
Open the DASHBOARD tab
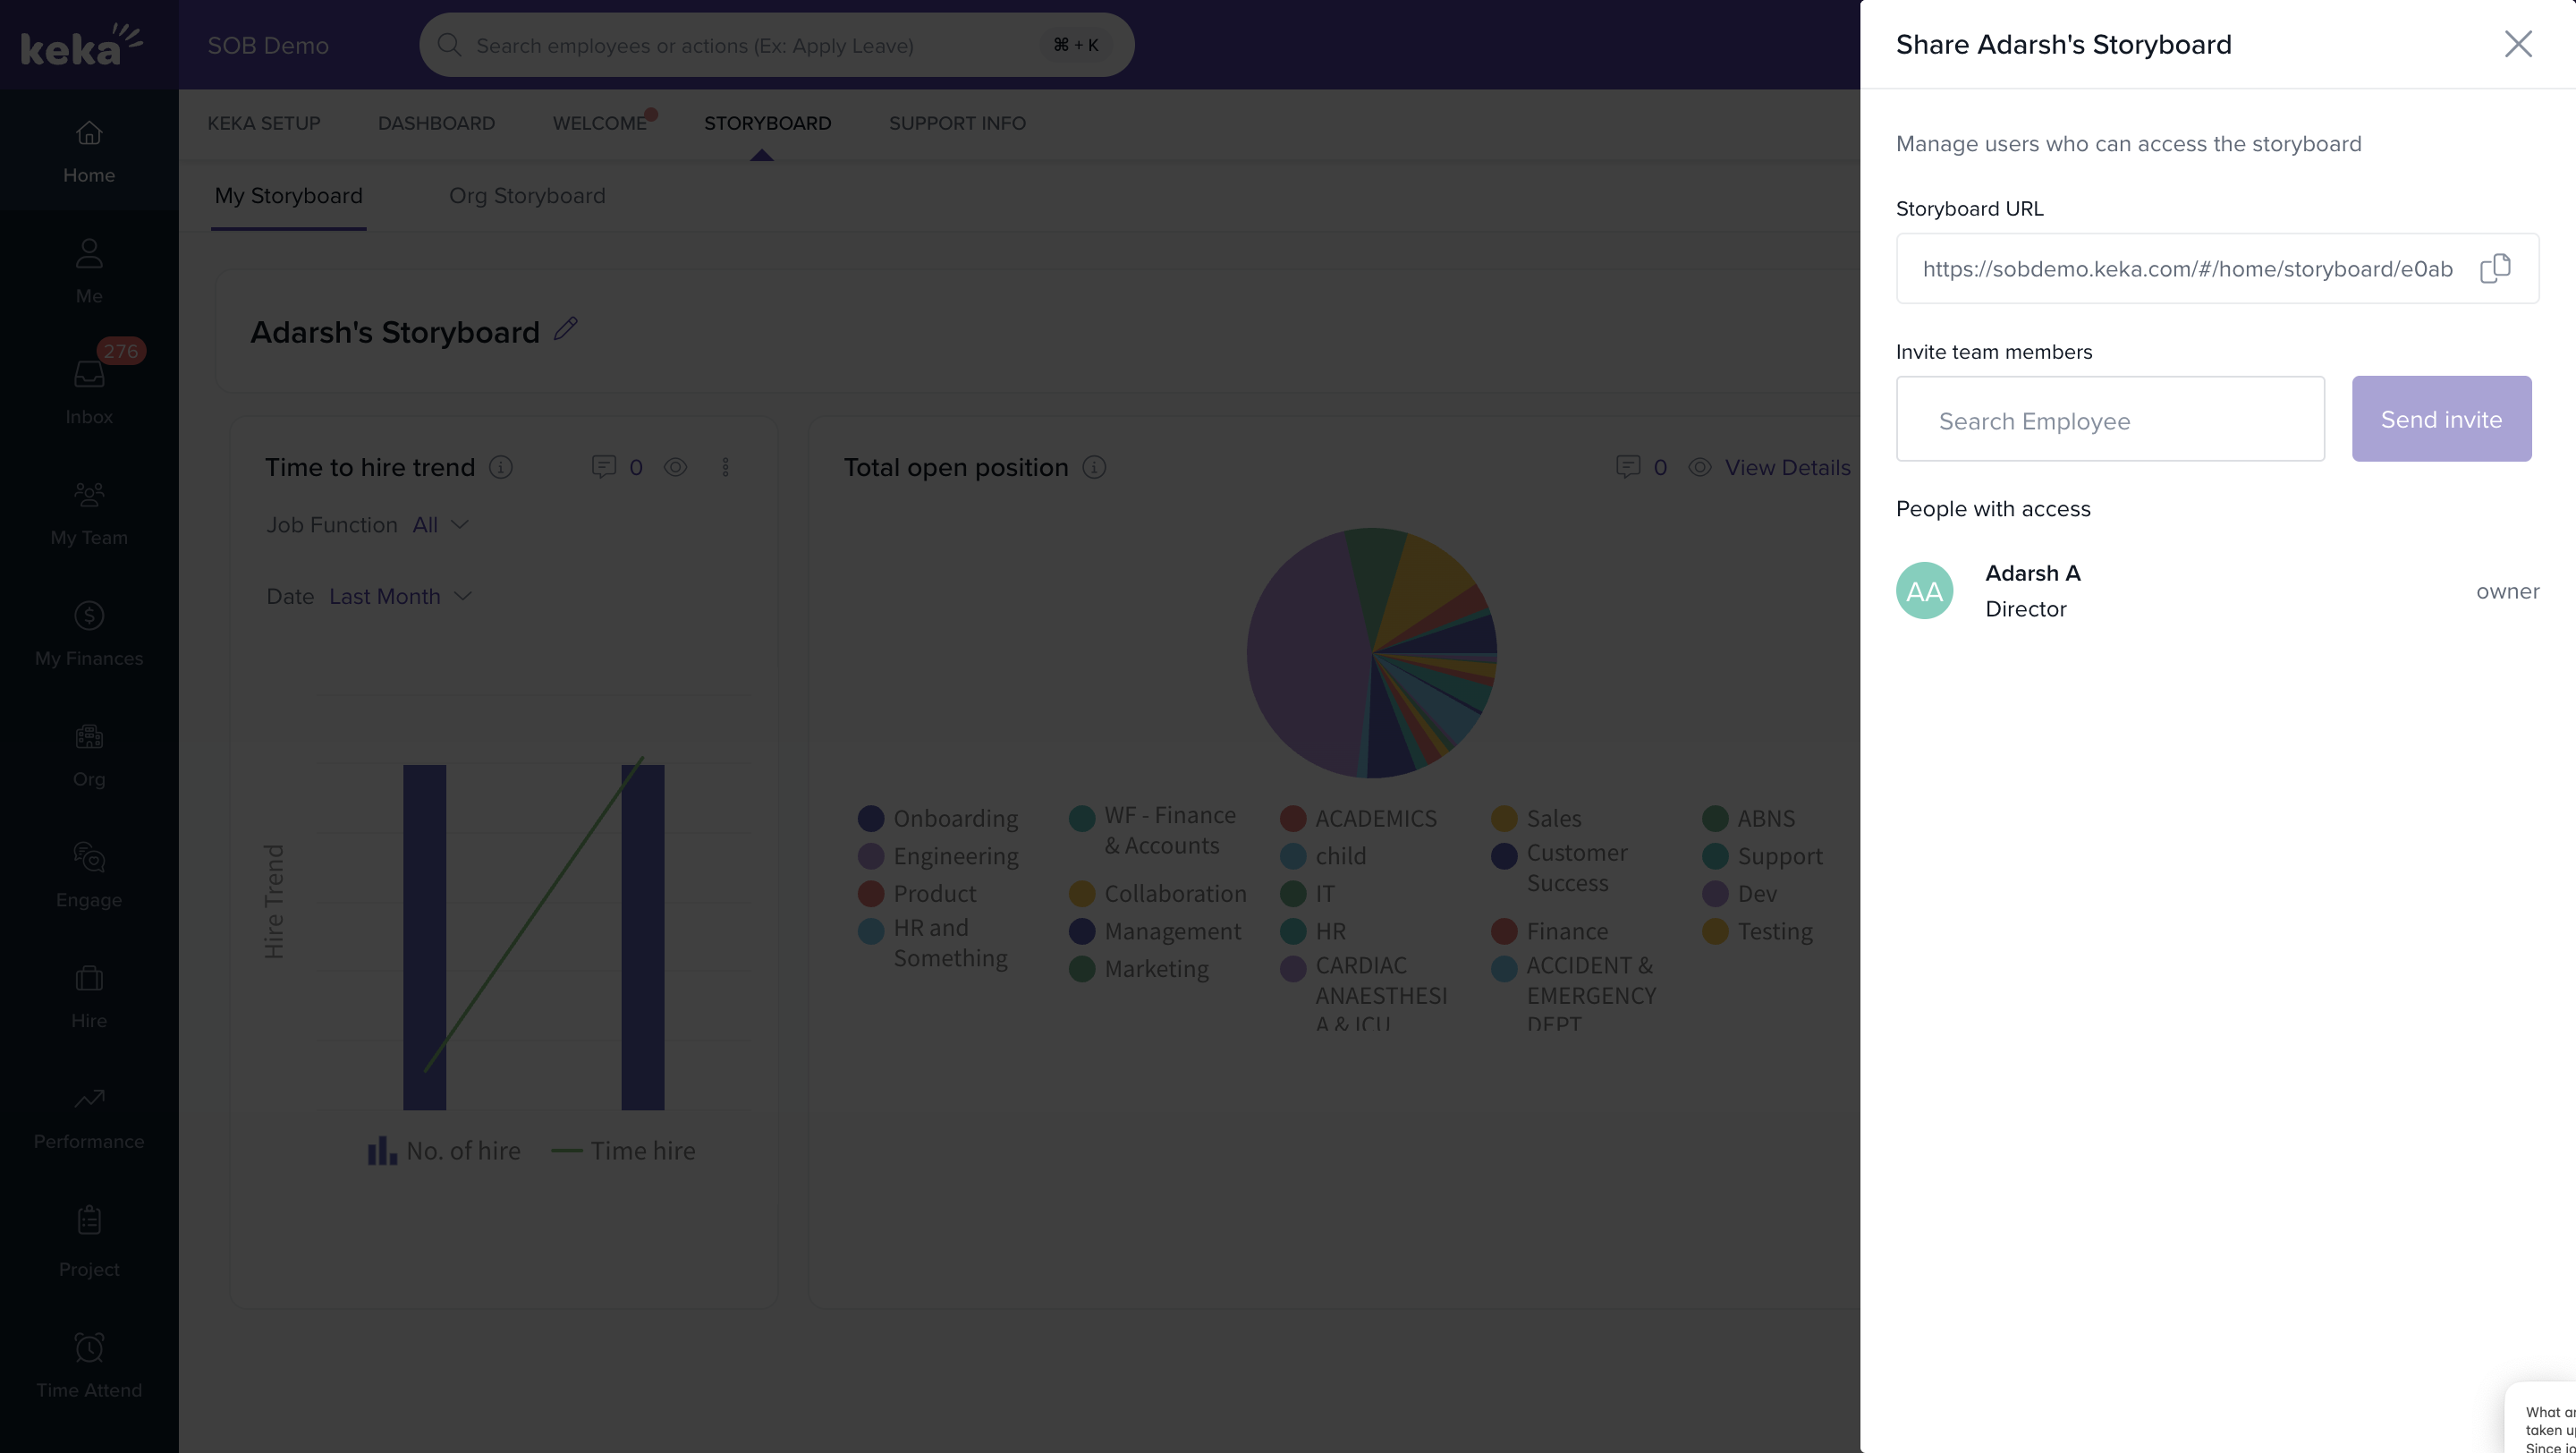(436, 123)
